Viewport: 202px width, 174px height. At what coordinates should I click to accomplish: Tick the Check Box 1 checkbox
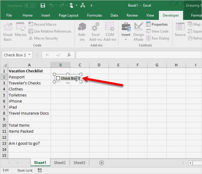(x=58, y=78)
